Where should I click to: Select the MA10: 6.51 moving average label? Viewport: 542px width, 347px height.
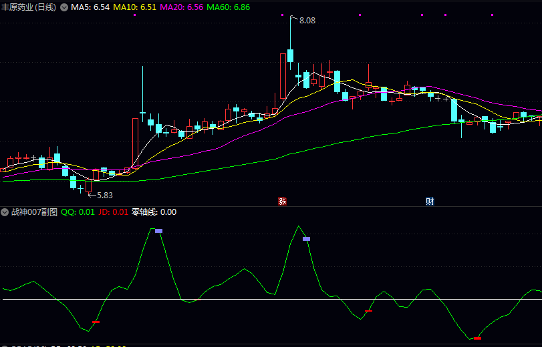(x=135, y=7)
